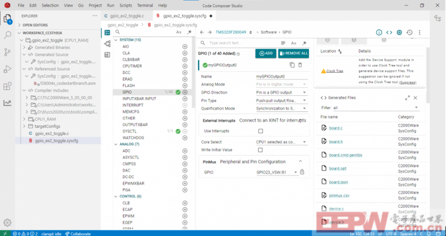Open Source Control view in activity bar
Image resolution: width=446 pixels, height=236 pixels.
click(x=8, y=52)
